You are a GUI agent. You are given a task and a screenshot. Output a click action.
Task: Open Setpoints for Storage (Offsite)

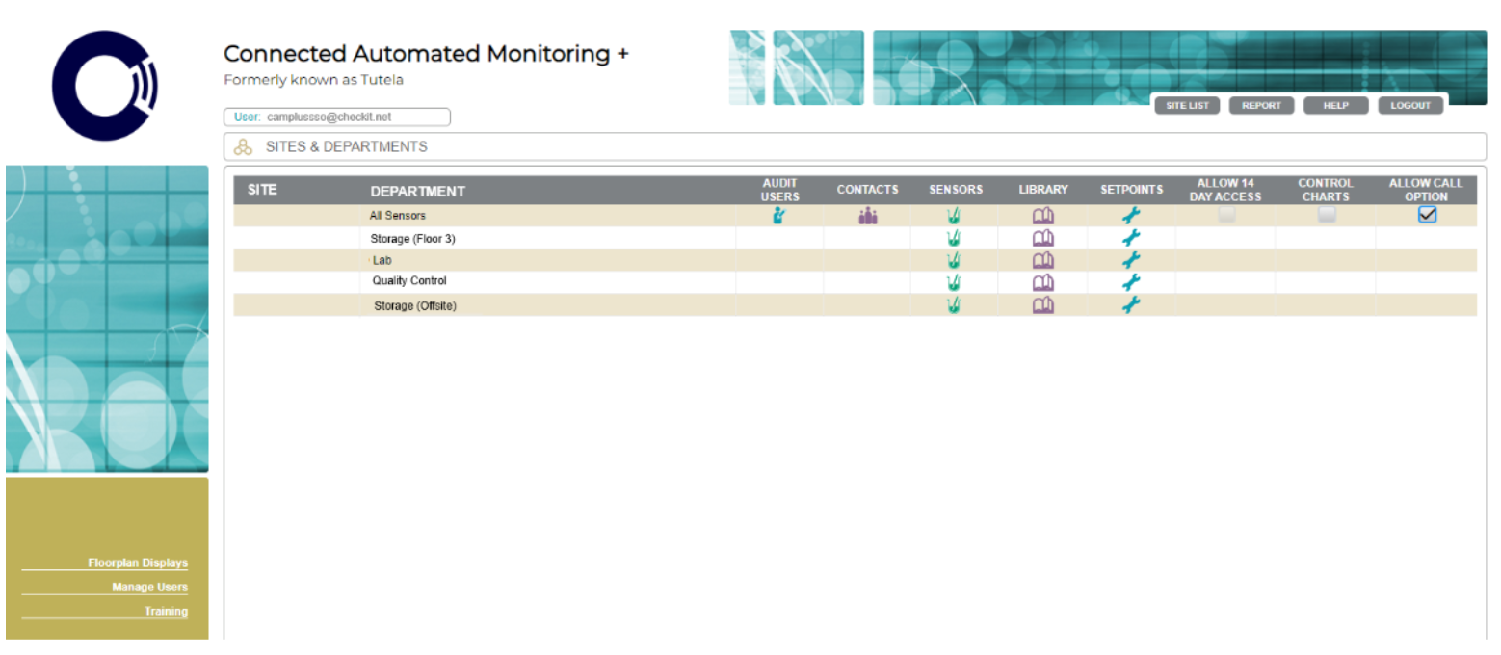[1132, 304]
